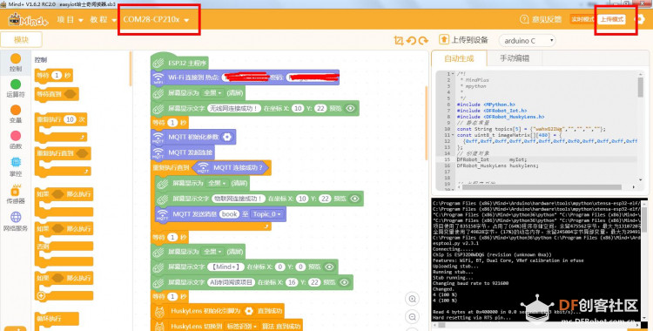The height and width of the screenshot is (331, 653).
Task: Select the 函数 category
Action: 16,140
